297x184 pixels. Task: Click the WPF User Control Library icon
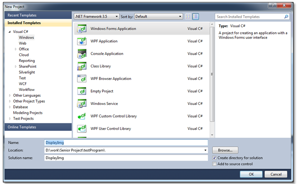(x=82, y=128)
